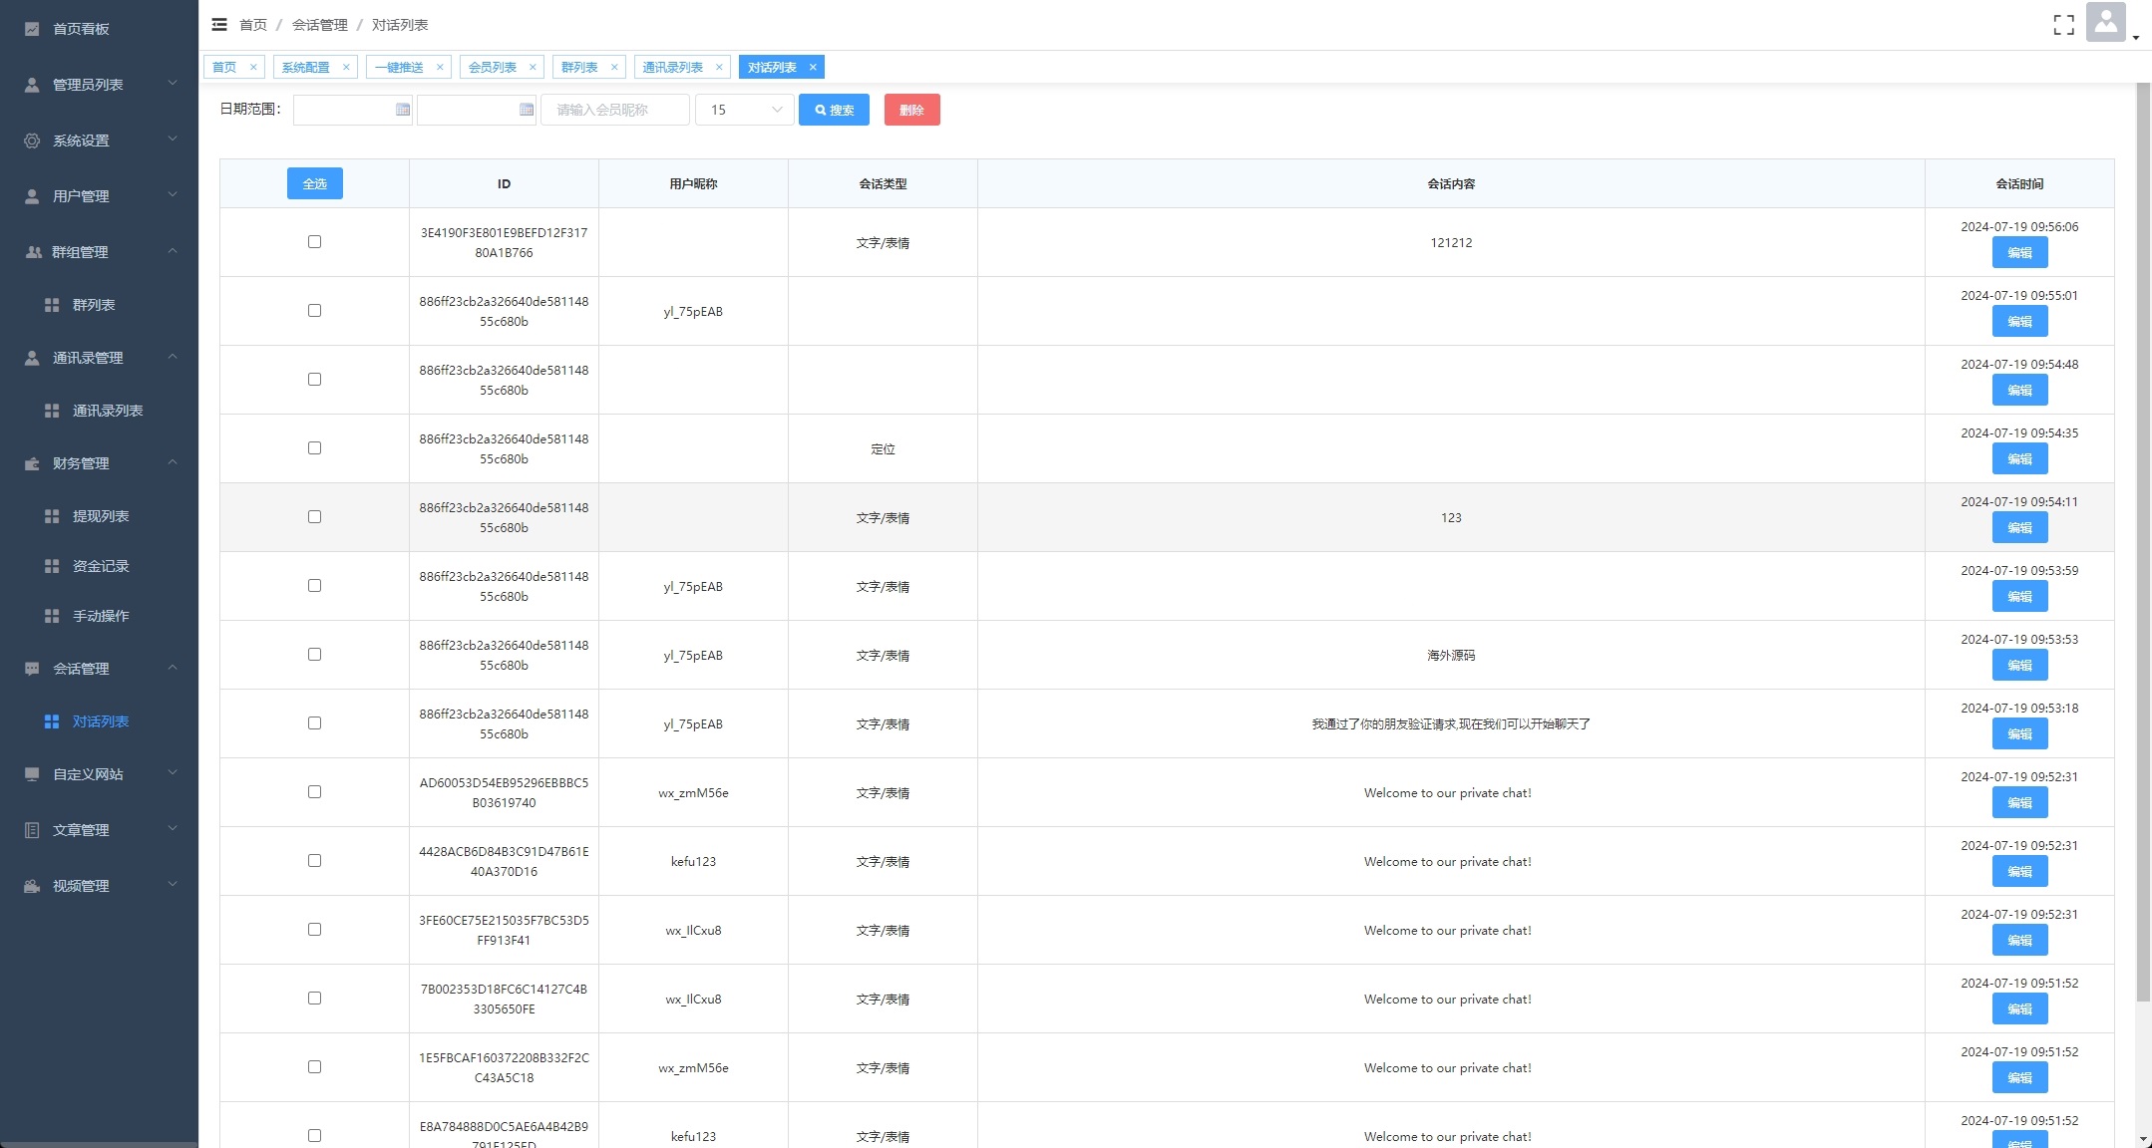Screen dimensions: 2152x1148
Task: Click the red 删除 button
Action: click(x=911, y=110)
